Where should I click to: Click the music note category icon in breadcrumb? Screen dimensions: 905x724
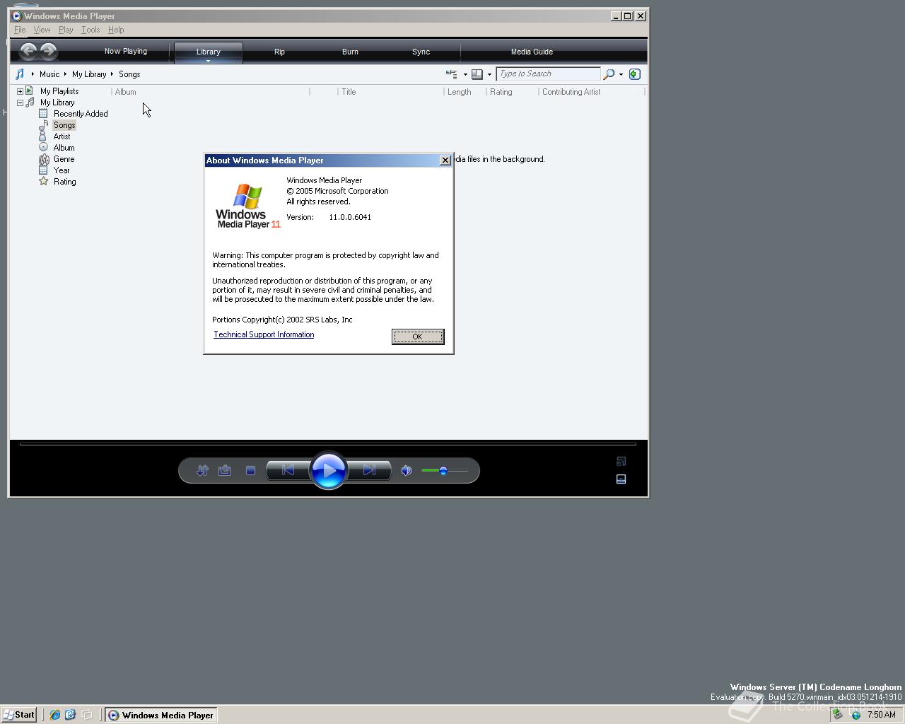20,74
